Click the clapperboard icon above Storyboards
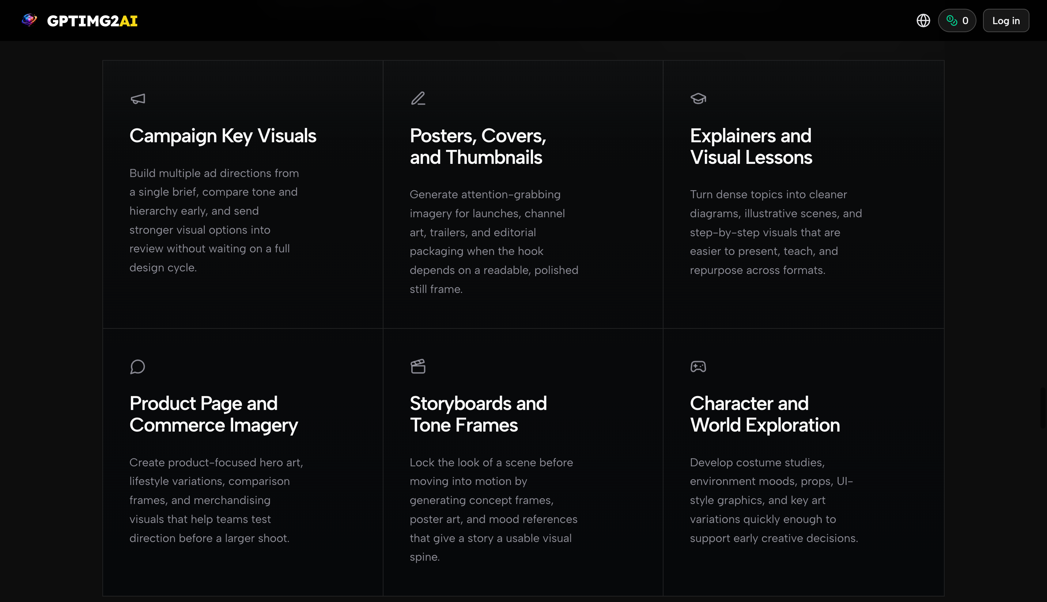This screenshot has width=1047, height=602. click(418, 366)
